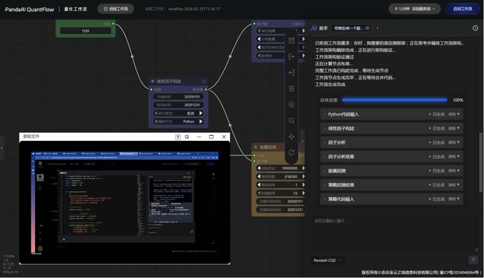Click the 代码 output port on the green node
The height and width of the screenshot is (278, 484).
(113, 24)
